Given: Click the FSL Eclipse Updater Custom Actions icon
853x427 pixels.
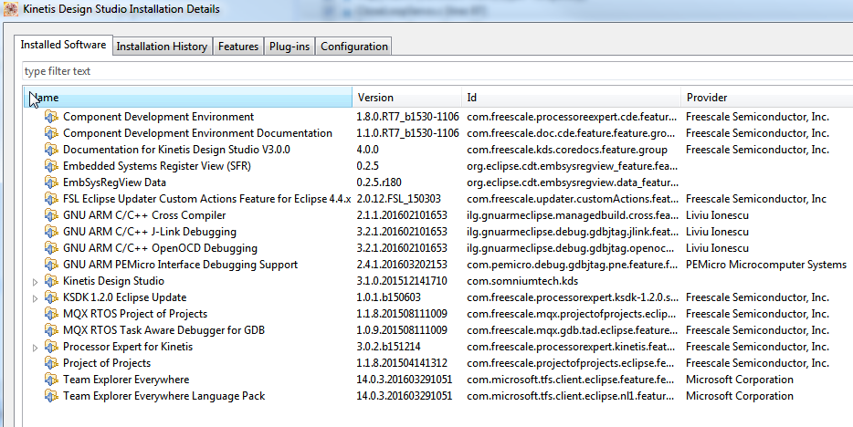Looking at the screenshot, I should tap(51, 199).
